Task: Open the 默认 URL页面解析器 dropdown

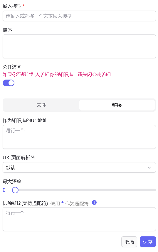Action: click(x=79, y=167)
